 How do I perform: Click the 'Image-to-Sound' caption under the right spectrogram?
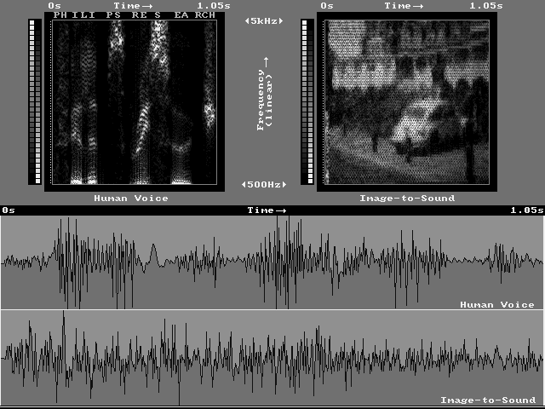click(407, 199)
